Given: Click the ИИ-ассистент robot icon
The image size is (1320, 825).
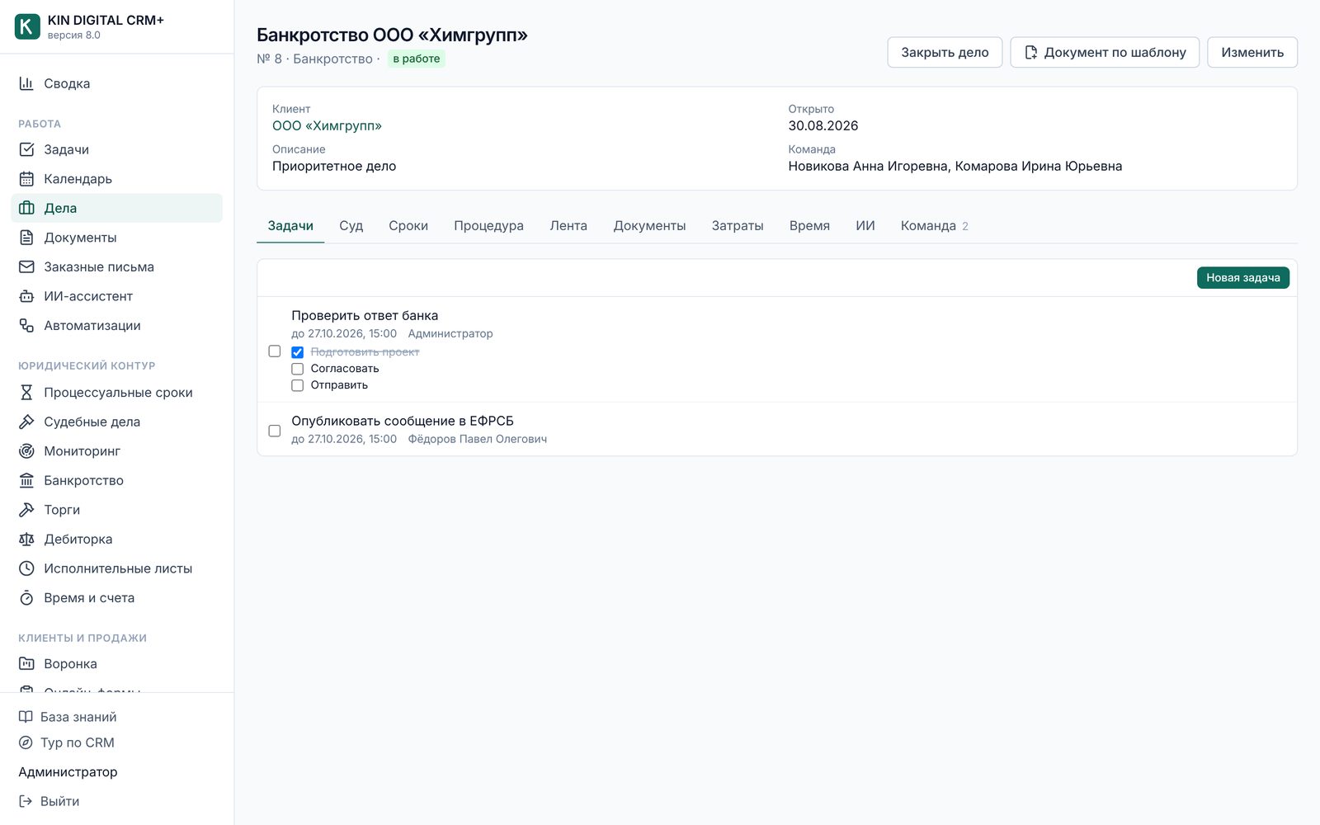Looking at the screenshot, I should 26,296.
